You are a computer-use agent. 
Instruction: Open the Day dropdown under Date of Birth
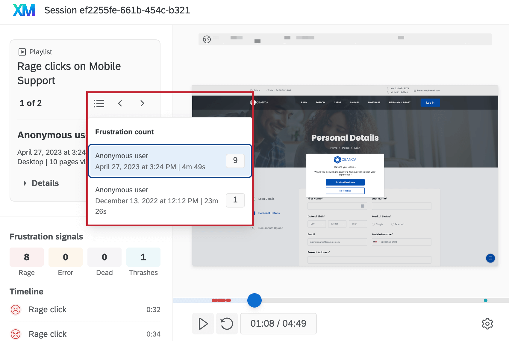(316, 224)
